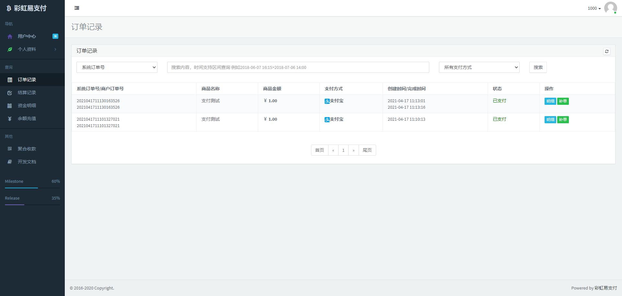Select 订单记录 in the sidebar menu
The image size is (622, 296).
(x=27, y=80)
